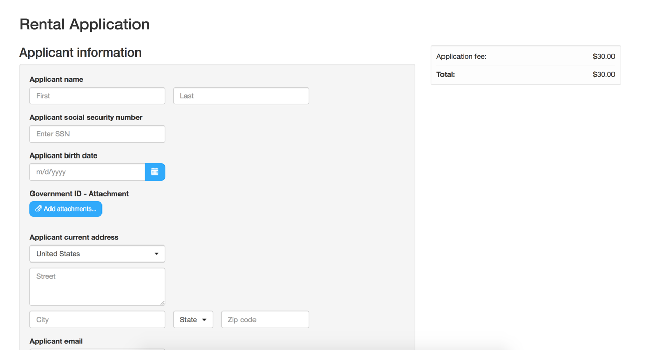Screen dimensions: 647x350
Task: Click the $30.00 amount beside Total
Action: click(604, 74)
